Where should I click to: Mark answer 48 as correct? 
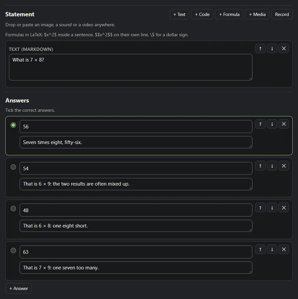[13, 209]
